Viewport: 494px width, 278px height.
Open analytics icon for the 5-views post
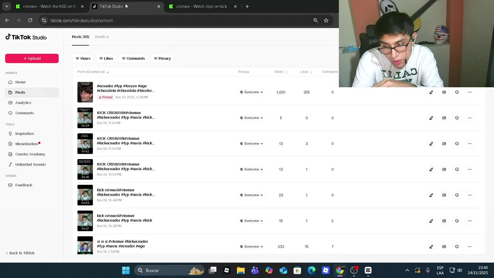pyautogui.click(x=444, y=118)
